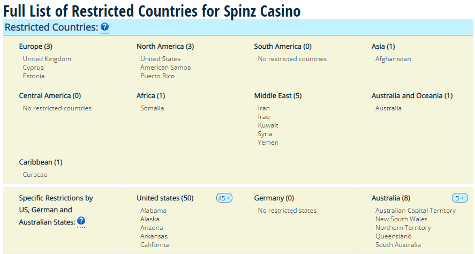Select Kuwait in Middle East list
The height and width of the screenshot is (254, 475).
268,125
